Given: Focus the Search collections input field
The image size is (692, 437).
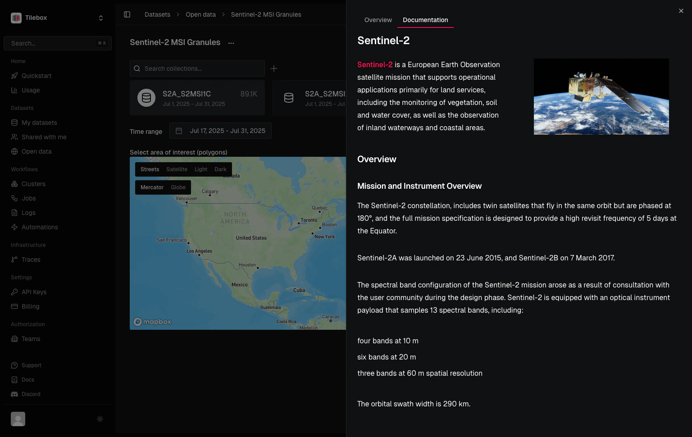Looking at the screenshot, I should 197,68.
